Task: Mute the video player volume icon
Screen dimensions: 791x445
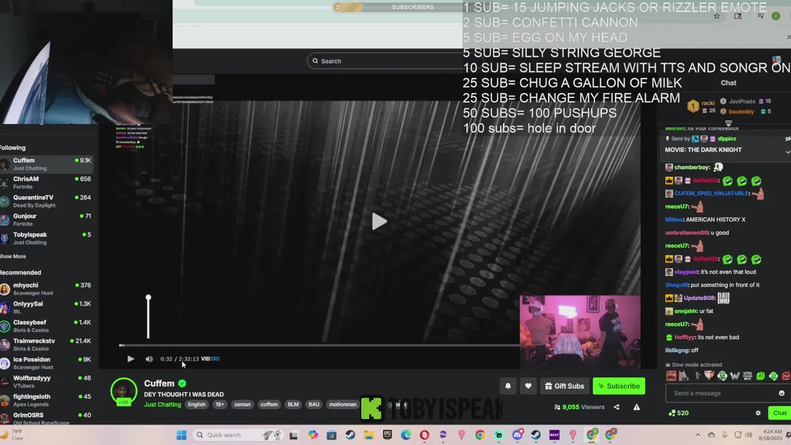Action: [x=149, y=358]
